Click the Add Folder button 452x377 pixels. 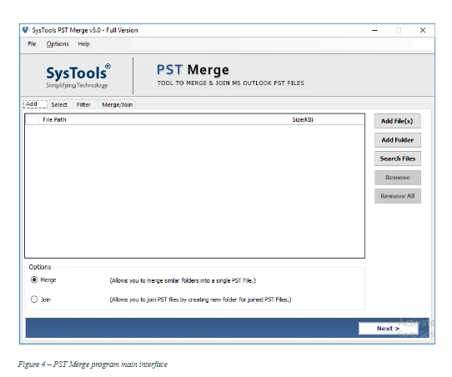[398, 140]
